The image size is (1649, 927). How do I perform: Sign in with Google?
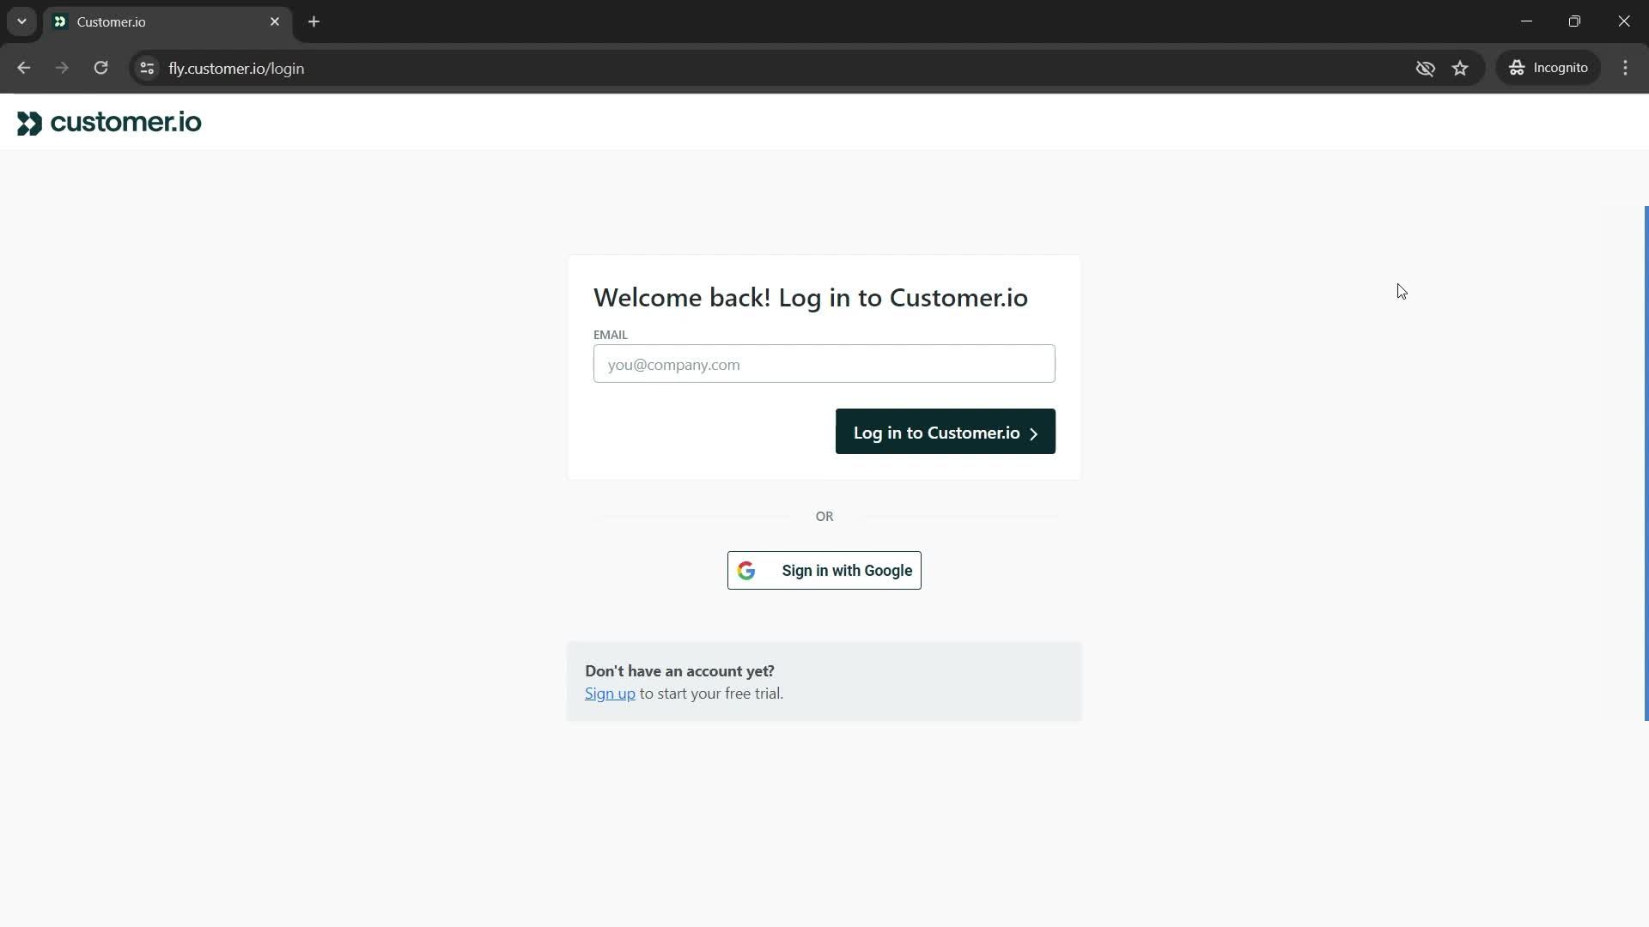(824, 571)
